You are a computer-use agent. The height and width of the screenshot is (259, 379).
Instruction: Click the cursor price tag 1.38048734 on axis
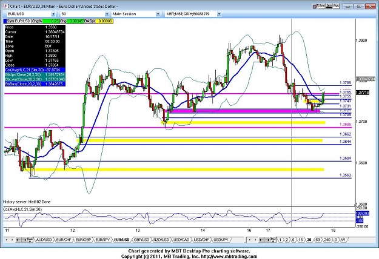click(366, 79)
